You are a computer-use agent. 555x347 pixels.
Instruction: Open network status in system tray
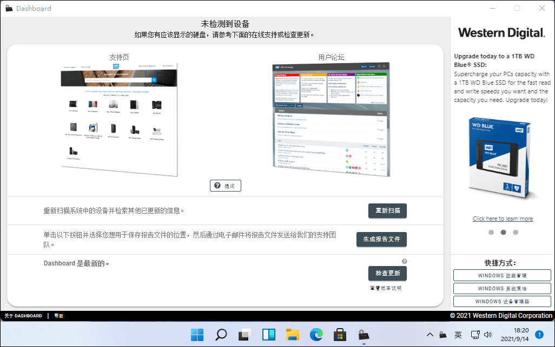click(475, 335)
